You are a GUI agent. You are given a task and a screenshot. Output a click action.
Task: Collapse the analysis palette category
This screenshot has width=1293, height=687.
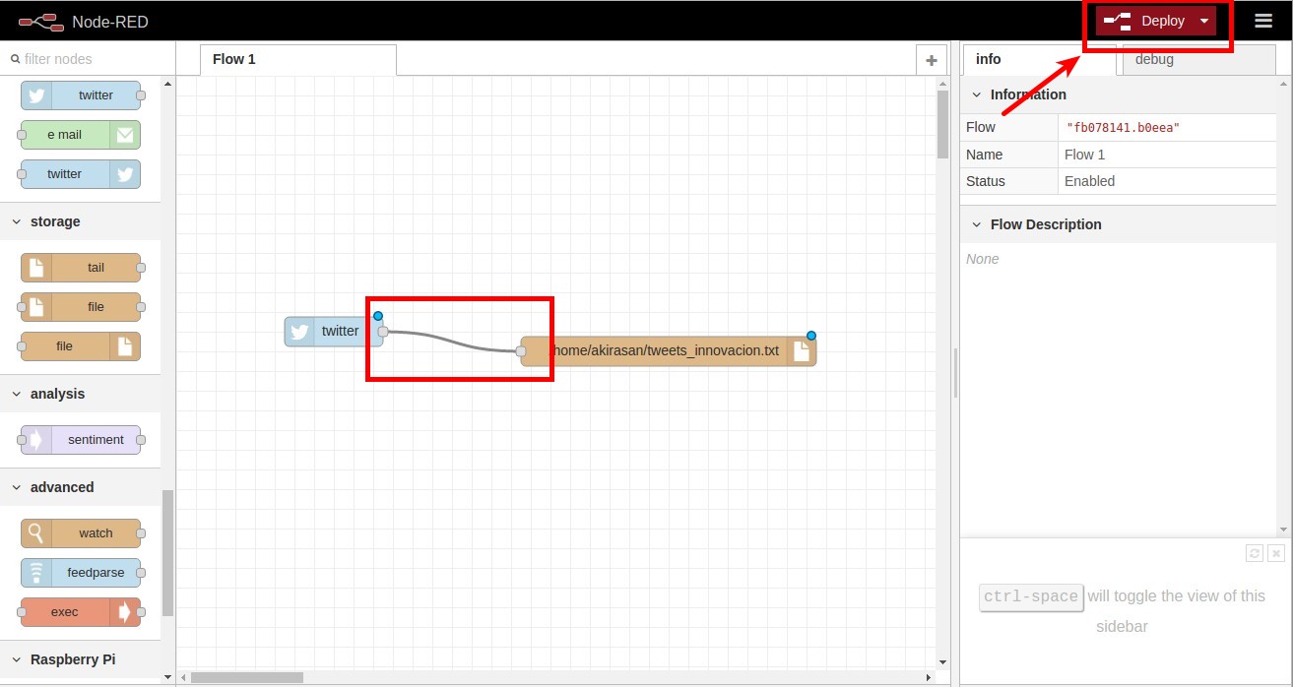point(80,394)
